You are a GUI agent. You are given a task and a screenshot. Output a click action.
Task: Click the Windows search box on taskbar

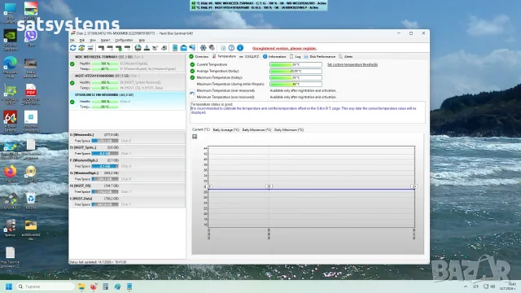point(46,286)
